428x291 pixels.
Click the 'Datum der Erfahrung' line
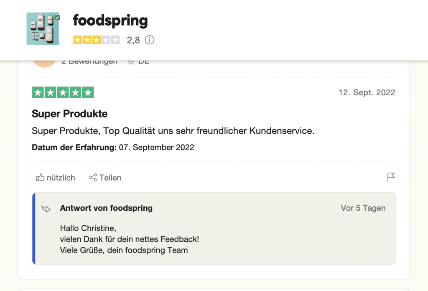113,148
